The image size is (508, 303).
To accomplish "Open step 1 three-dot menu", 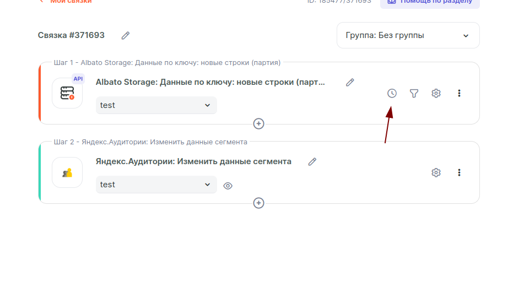I will [459, 93].
